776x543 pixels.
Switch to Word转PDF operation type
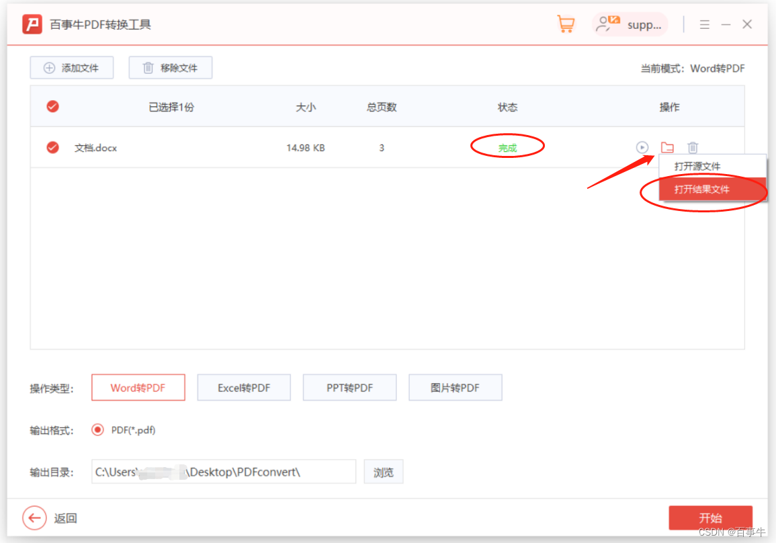[x=138, y=388]
